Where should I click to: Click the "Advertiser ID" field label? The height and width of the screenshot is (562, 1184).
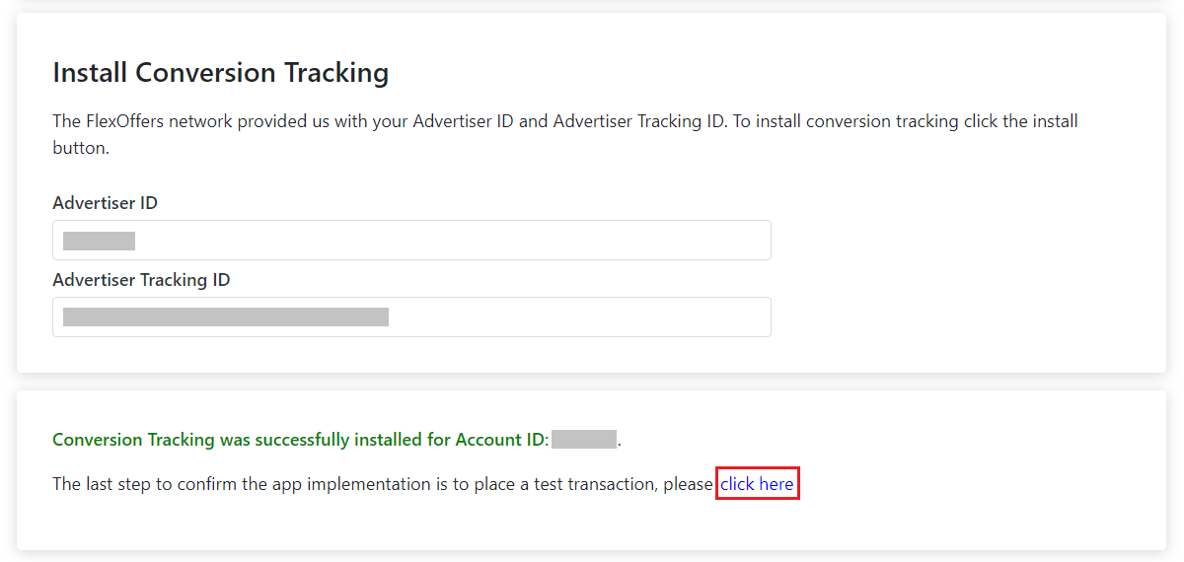coord(105,203)
